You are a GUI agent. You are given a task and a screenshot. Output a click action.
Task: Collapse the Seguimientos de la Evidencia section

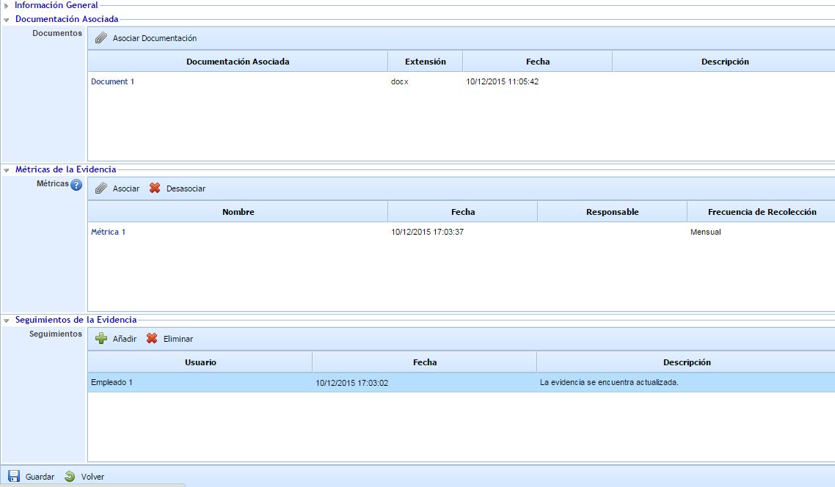click(6, 320)
